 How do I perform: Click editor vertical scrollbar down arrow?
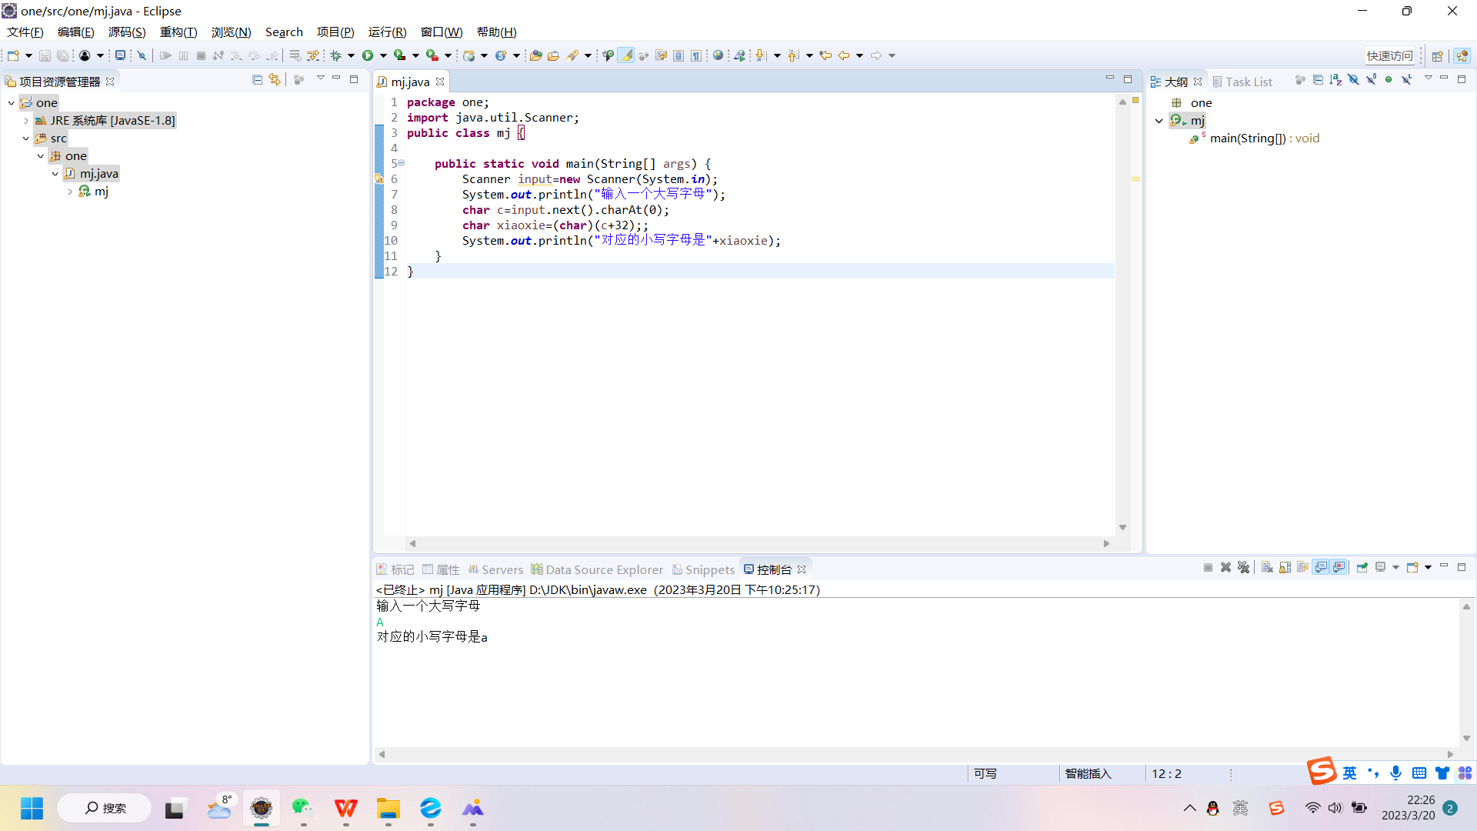[1122, 528]
